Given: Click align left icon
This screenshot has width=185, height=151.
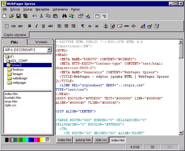Looking at the screenshot, I should (60, 26).
